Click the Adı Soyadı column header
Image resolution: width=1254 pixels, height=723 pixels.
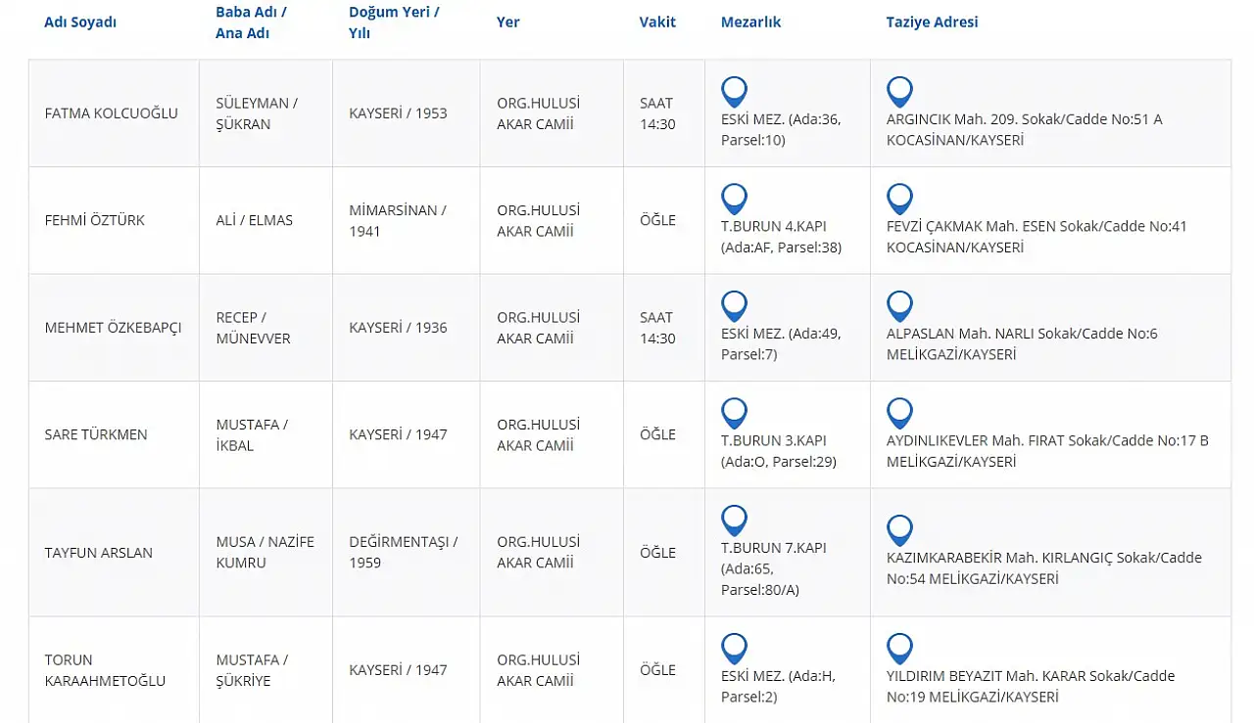pyautogui.click(x=80, y=23)
